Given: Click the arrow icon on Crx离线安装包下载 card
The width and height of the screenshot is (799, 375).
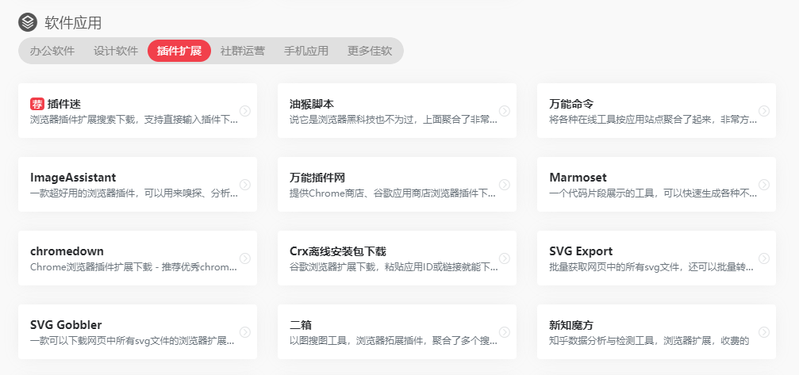Looking at the screenshot, I should (505, 258).
